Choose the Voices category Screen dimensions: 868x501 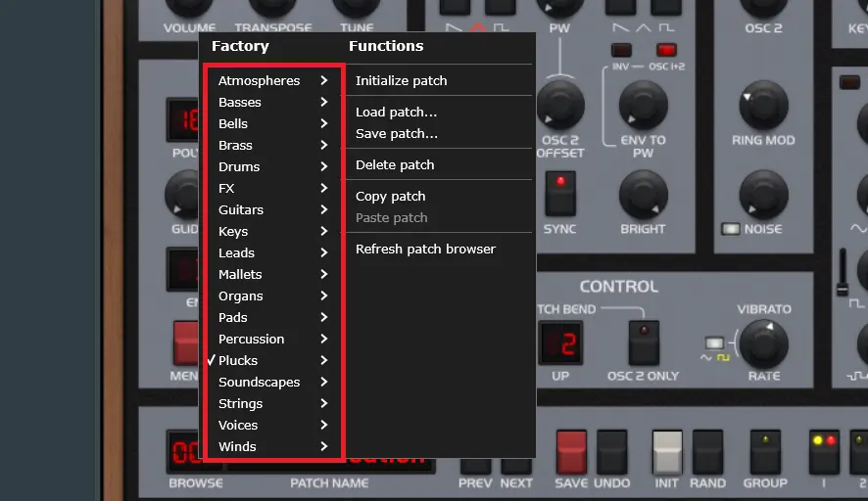[x=273, y=426]
